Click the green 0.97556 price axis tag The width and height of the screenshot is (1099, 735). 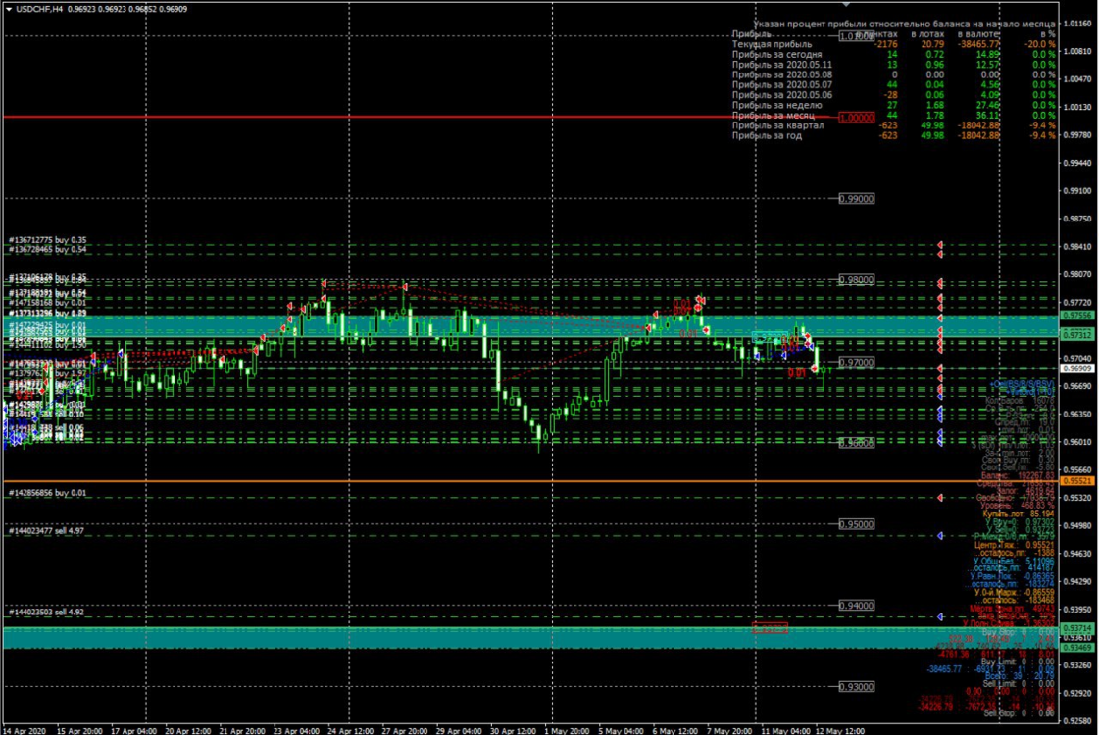[x=1077, y=316]
